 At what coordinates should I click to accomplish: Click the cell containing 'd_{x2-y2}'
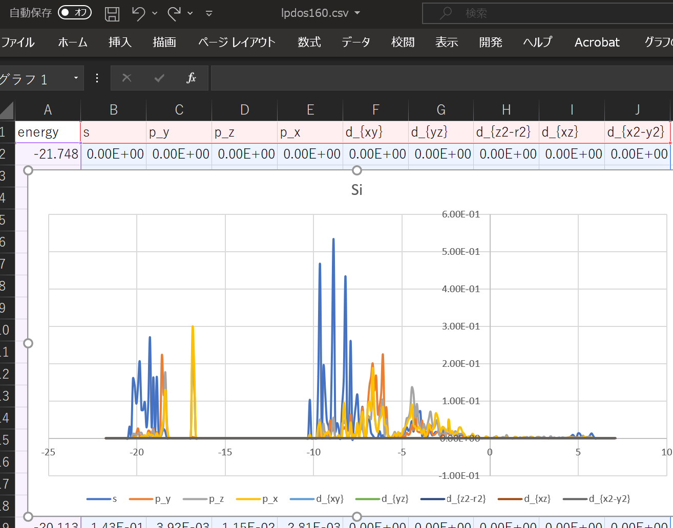pos(637,132)
